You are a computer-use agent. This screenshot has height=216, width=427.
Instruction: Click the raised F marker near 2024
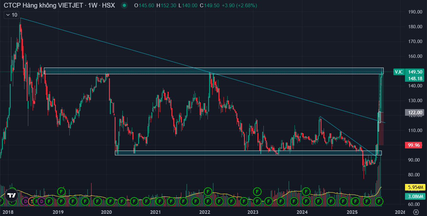tap(306, 191)
